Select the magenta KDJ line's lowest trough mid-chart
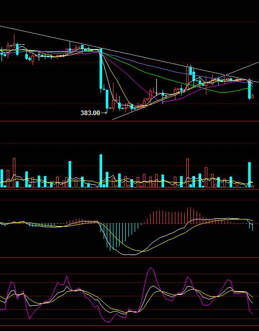This screenshot has height=331, width=259. (x=108, y=322)
